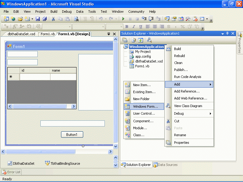Image resolution: width=243 pixels, height=182 pixels.
Task: Click the Save icon in the toolbar
Action: (x=38, y=19)
